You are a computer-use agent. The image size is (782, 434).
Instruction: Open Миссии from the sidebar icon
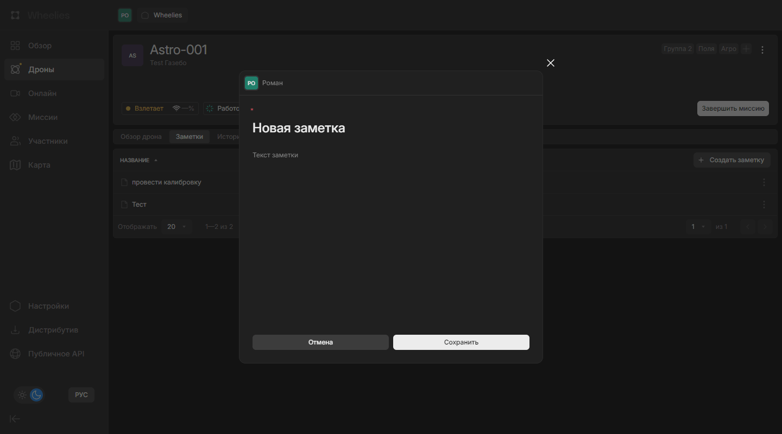point(15,117)
